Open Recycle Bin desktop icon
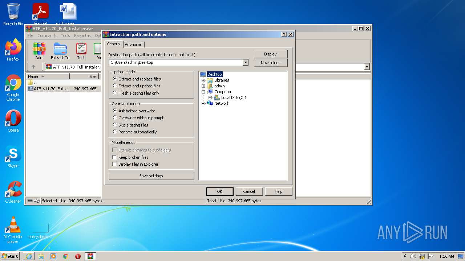 [13, 14]
